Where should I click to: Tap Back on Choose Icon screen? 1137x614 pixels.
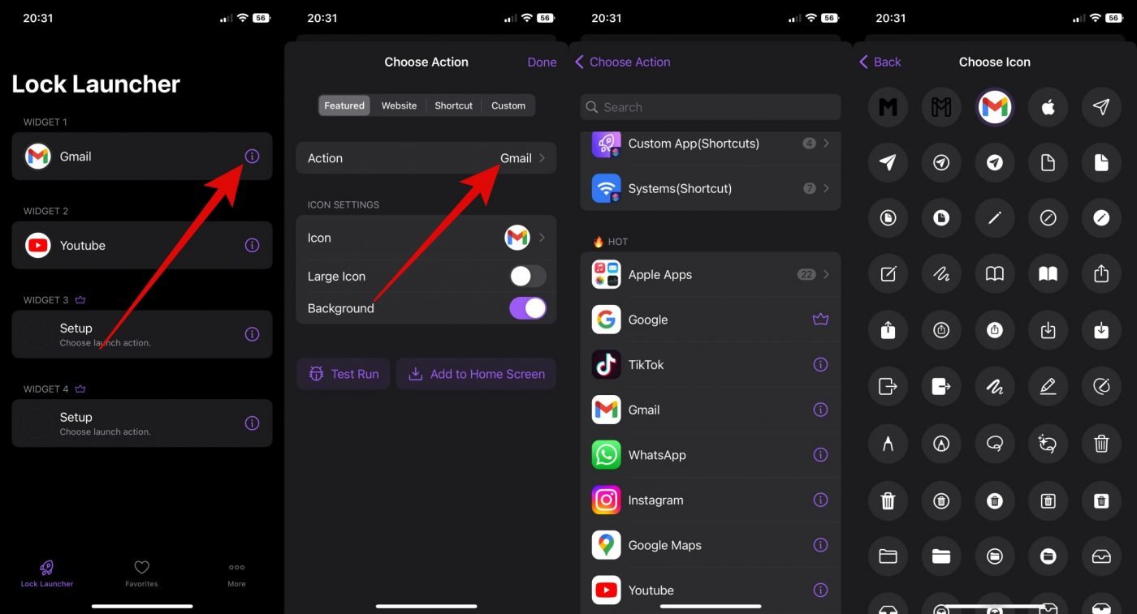point(880,62)
